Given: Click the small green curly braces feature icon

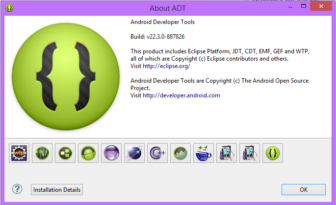Looking at the screenshot, I should (x=273, y=153).
